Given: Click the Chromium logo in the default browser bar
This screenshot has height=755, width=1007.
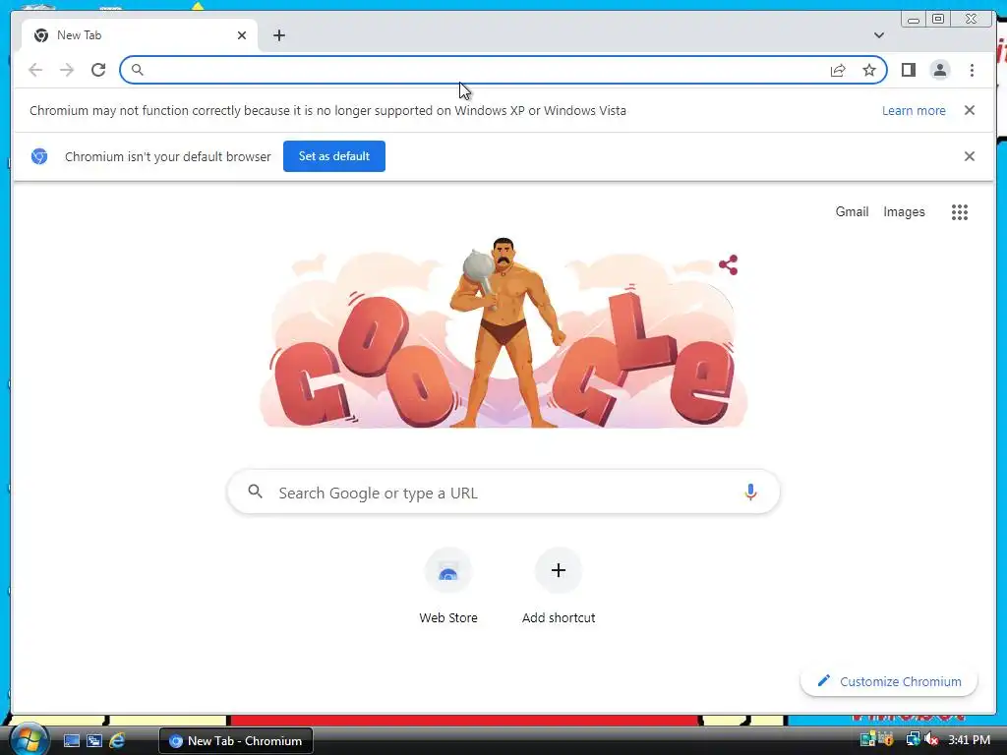Looking at the screenshot, I should pos(39,156).
